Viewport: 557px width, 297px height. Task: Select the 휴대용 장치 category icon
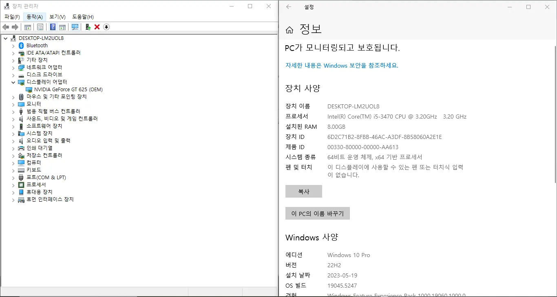coord(22,192)
